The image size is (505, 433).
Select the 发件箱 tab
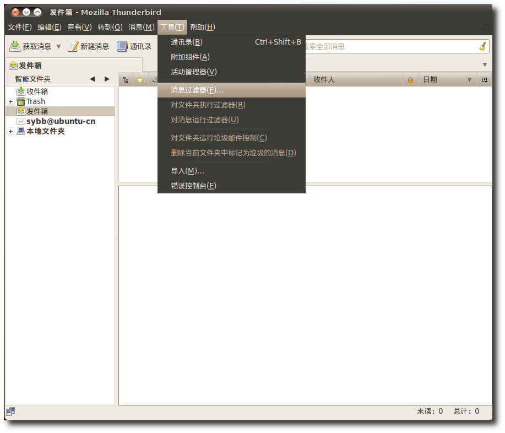(74, 66)
